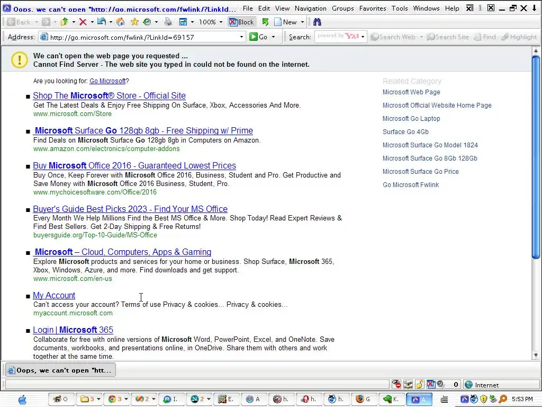Click the yellow shield tray icon
This screenshot has width=542, height=407.
coord(484,399)
